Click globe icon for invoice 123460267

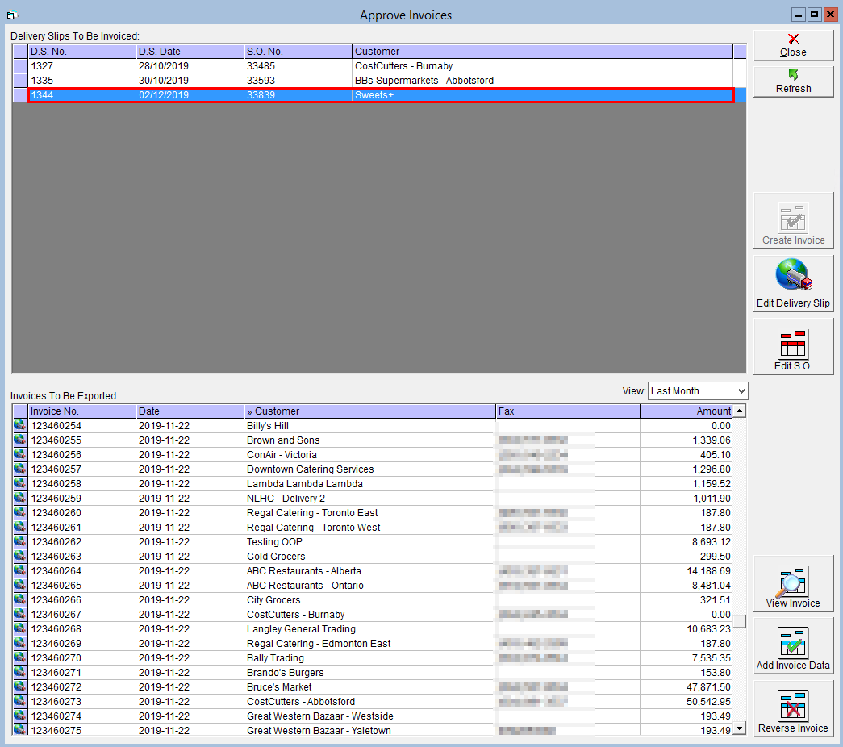20,614
